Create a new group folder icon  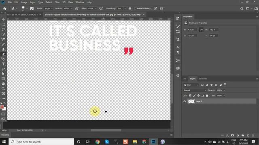point(243,135)
